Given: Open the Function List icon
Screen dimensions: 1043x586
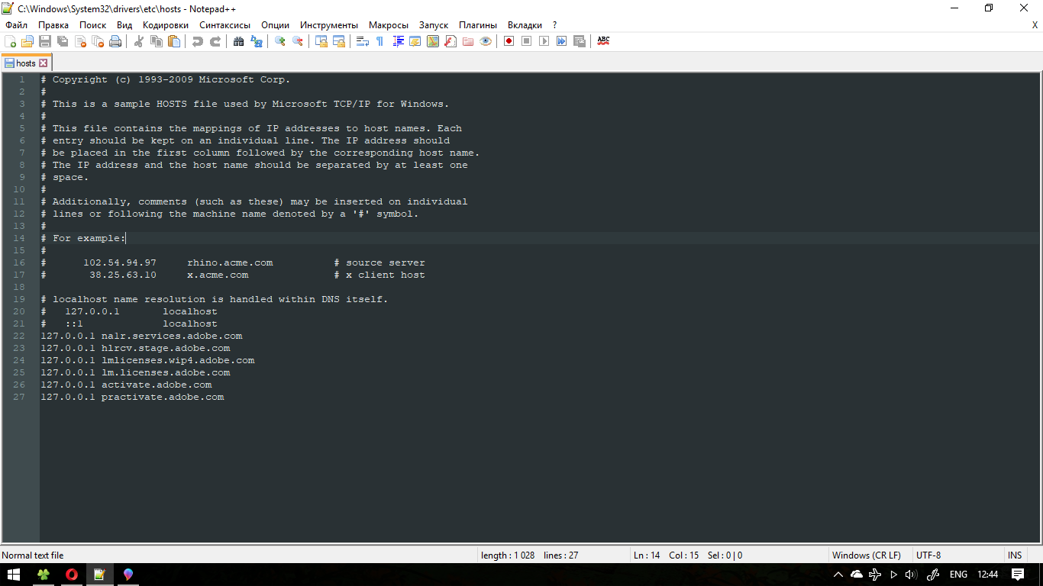Looking at the screenshot, I should tap(450, 41).
